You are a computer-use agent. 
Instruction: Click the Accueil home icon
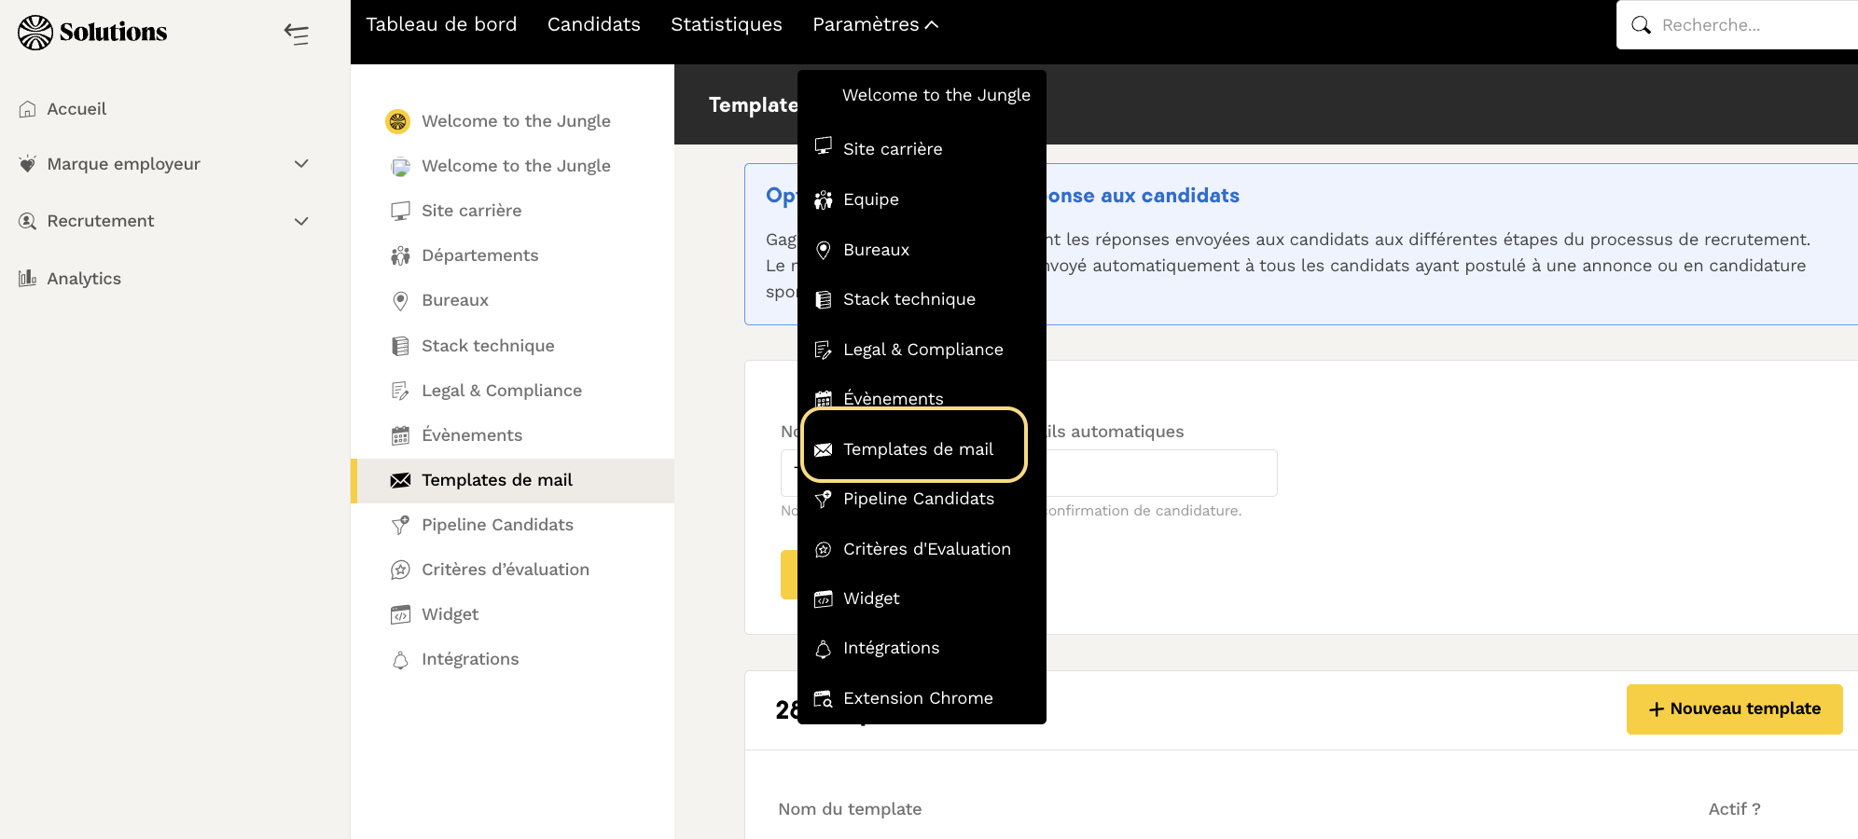(x=28, y=109)
